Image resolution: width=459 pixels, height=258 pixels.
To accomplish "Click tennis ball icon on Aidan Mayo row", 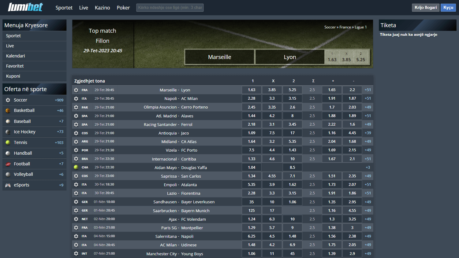I will pos(76,167).
